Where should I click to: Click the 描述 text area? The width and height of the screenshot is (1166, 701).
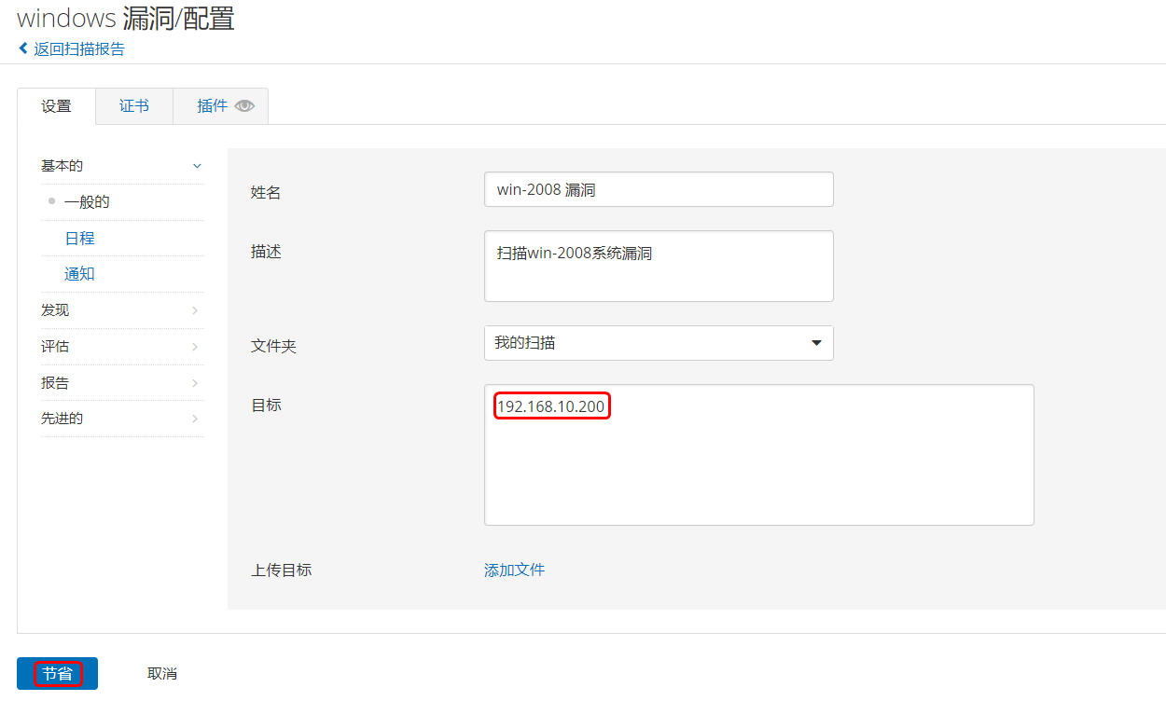[x=659, y=267]
